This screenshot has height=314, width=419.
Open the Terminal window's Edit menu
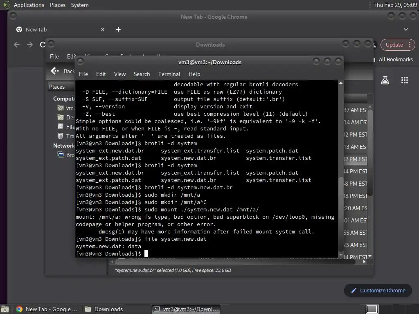pos(101,74)
